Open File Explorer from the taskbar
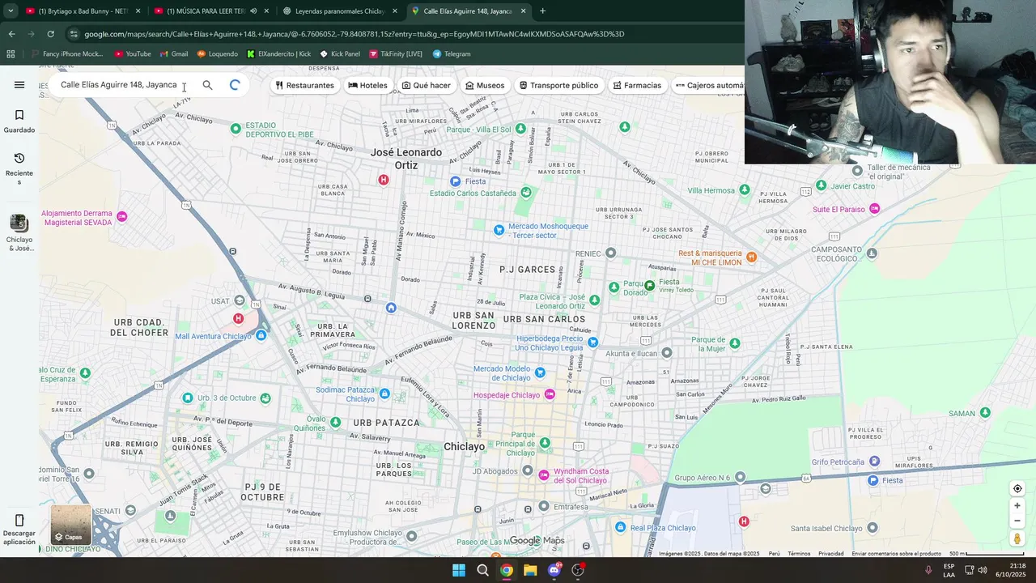This screenshot has width=1036, height=583. tap(530, 570)
